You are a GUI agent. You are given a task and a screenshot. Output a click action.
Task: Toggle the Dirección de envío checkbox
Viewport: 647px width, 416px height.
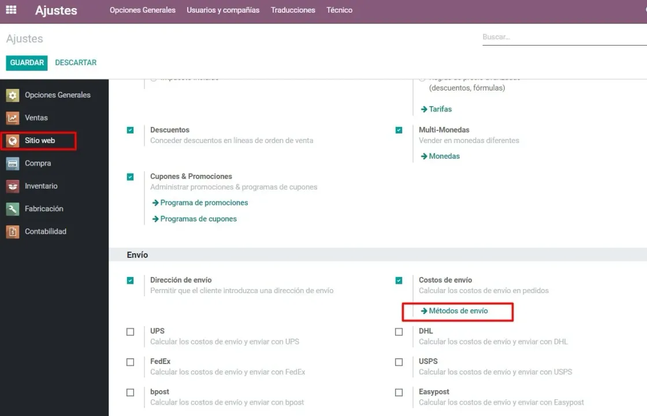tap(131, 280)
